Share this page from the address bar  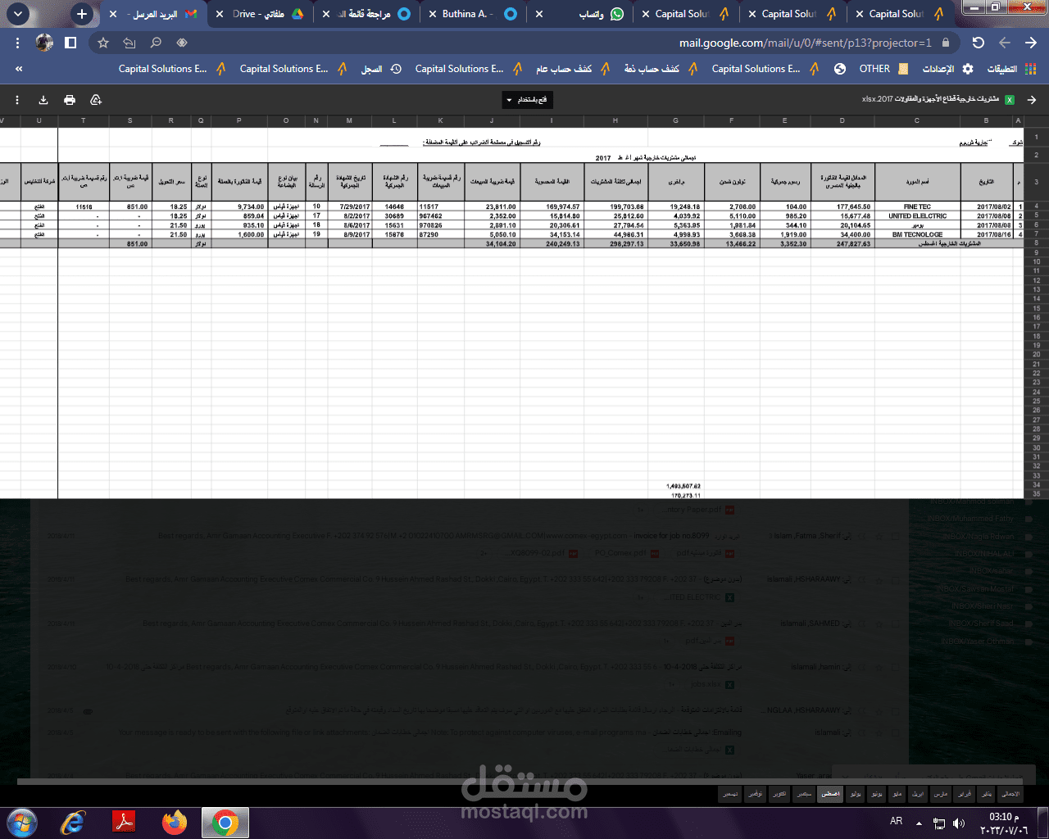(129, 43)
